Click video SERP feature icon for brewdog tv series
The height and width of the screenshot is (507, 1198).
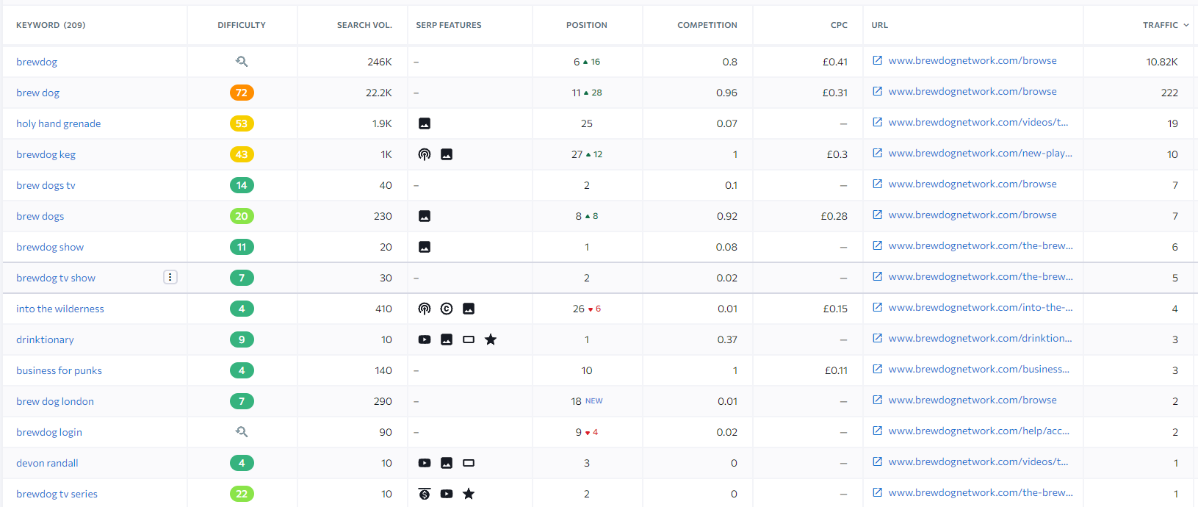point(447,494)
